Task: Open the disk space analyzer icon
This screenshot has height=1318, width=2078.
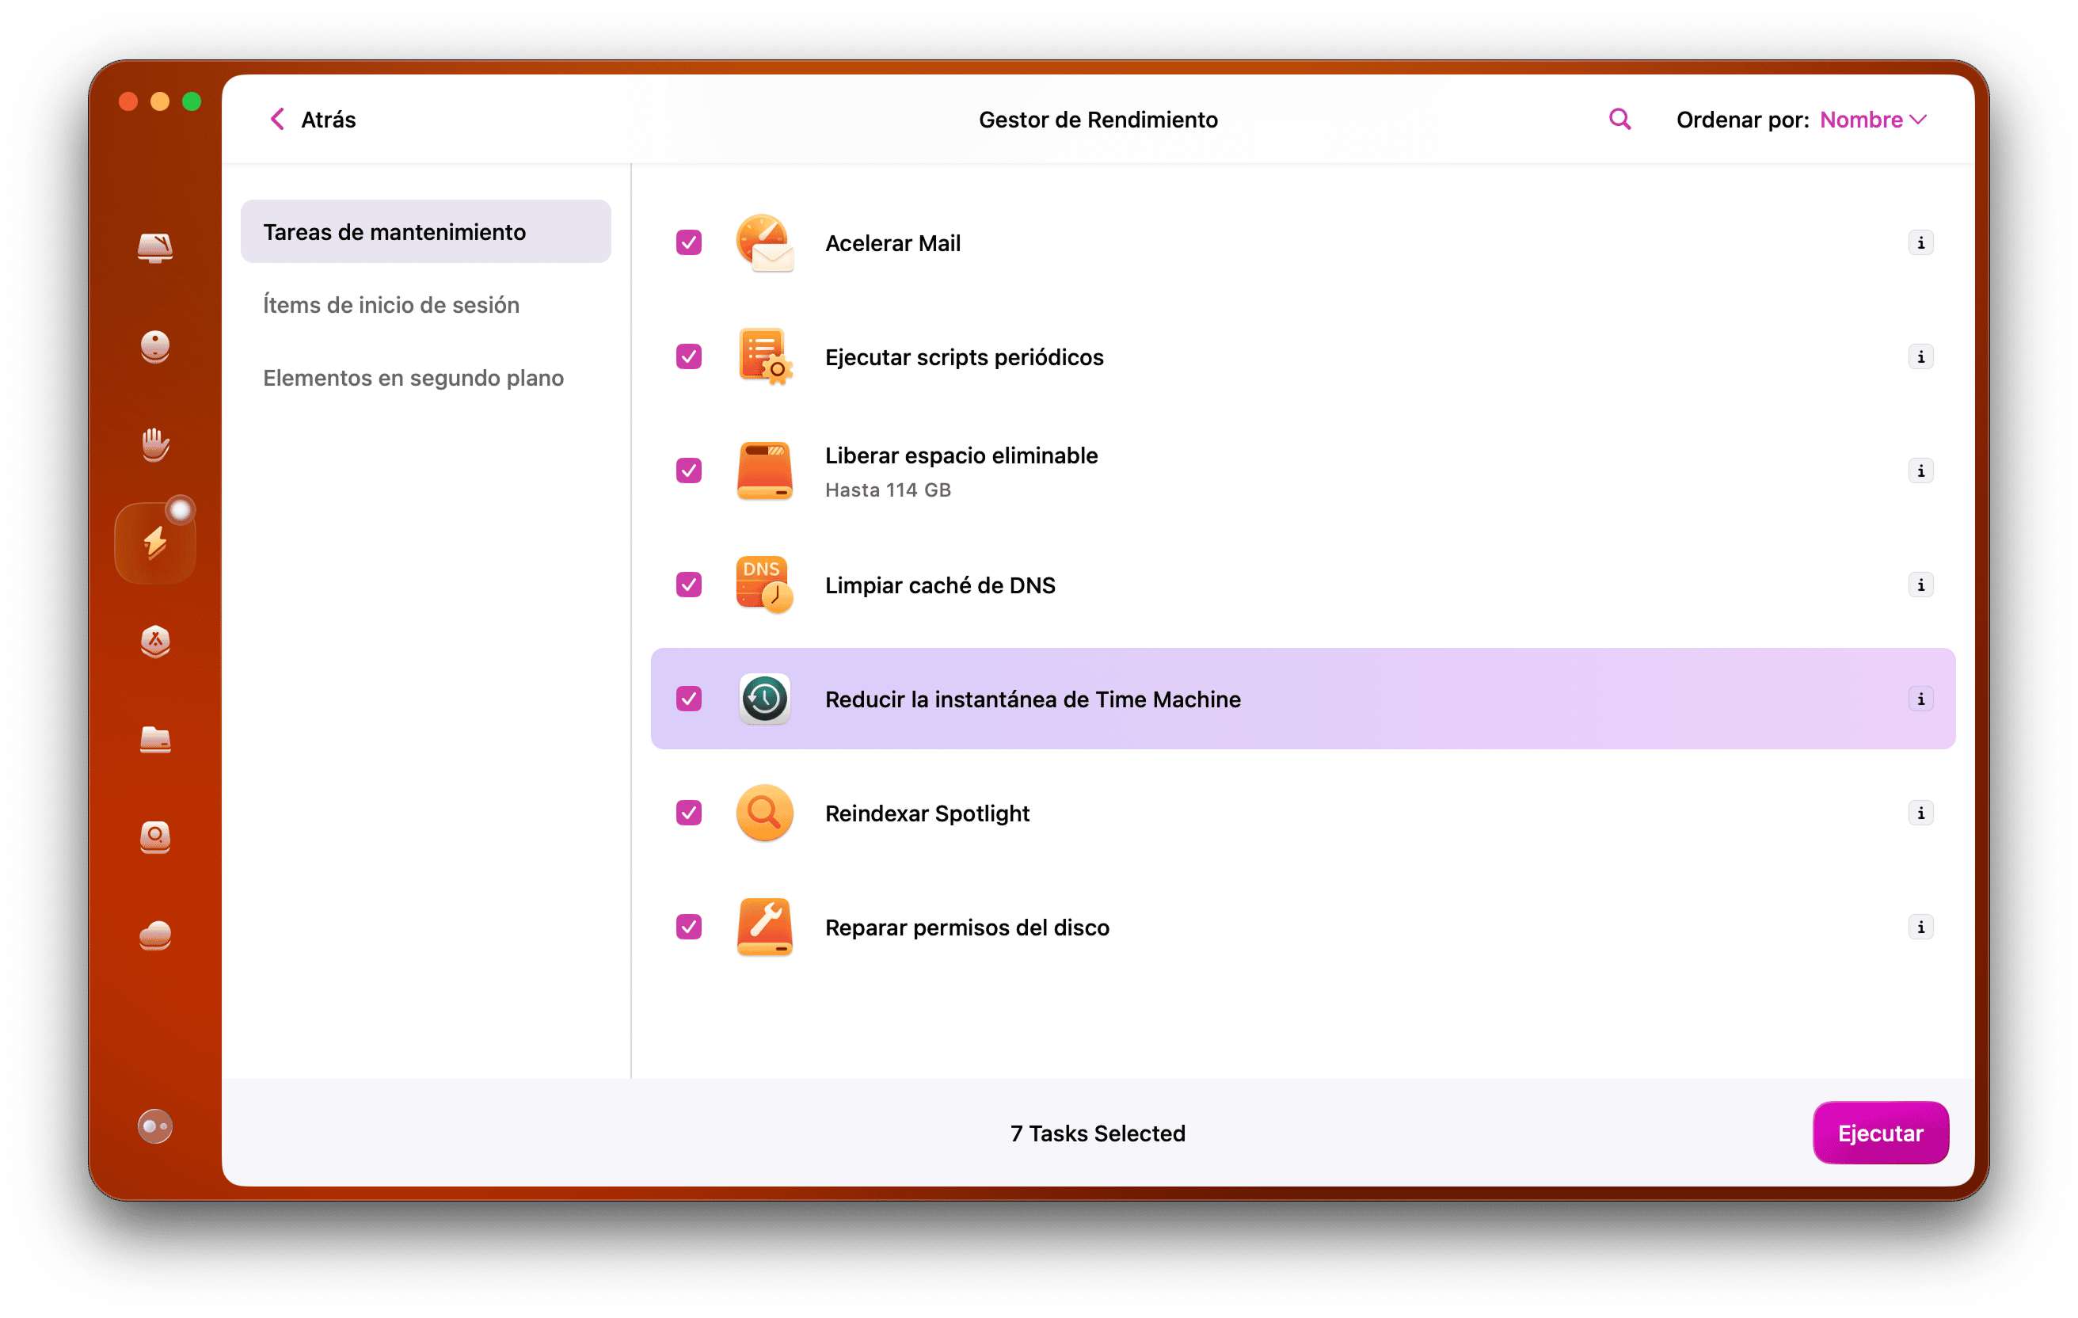Action: point(155,837)
